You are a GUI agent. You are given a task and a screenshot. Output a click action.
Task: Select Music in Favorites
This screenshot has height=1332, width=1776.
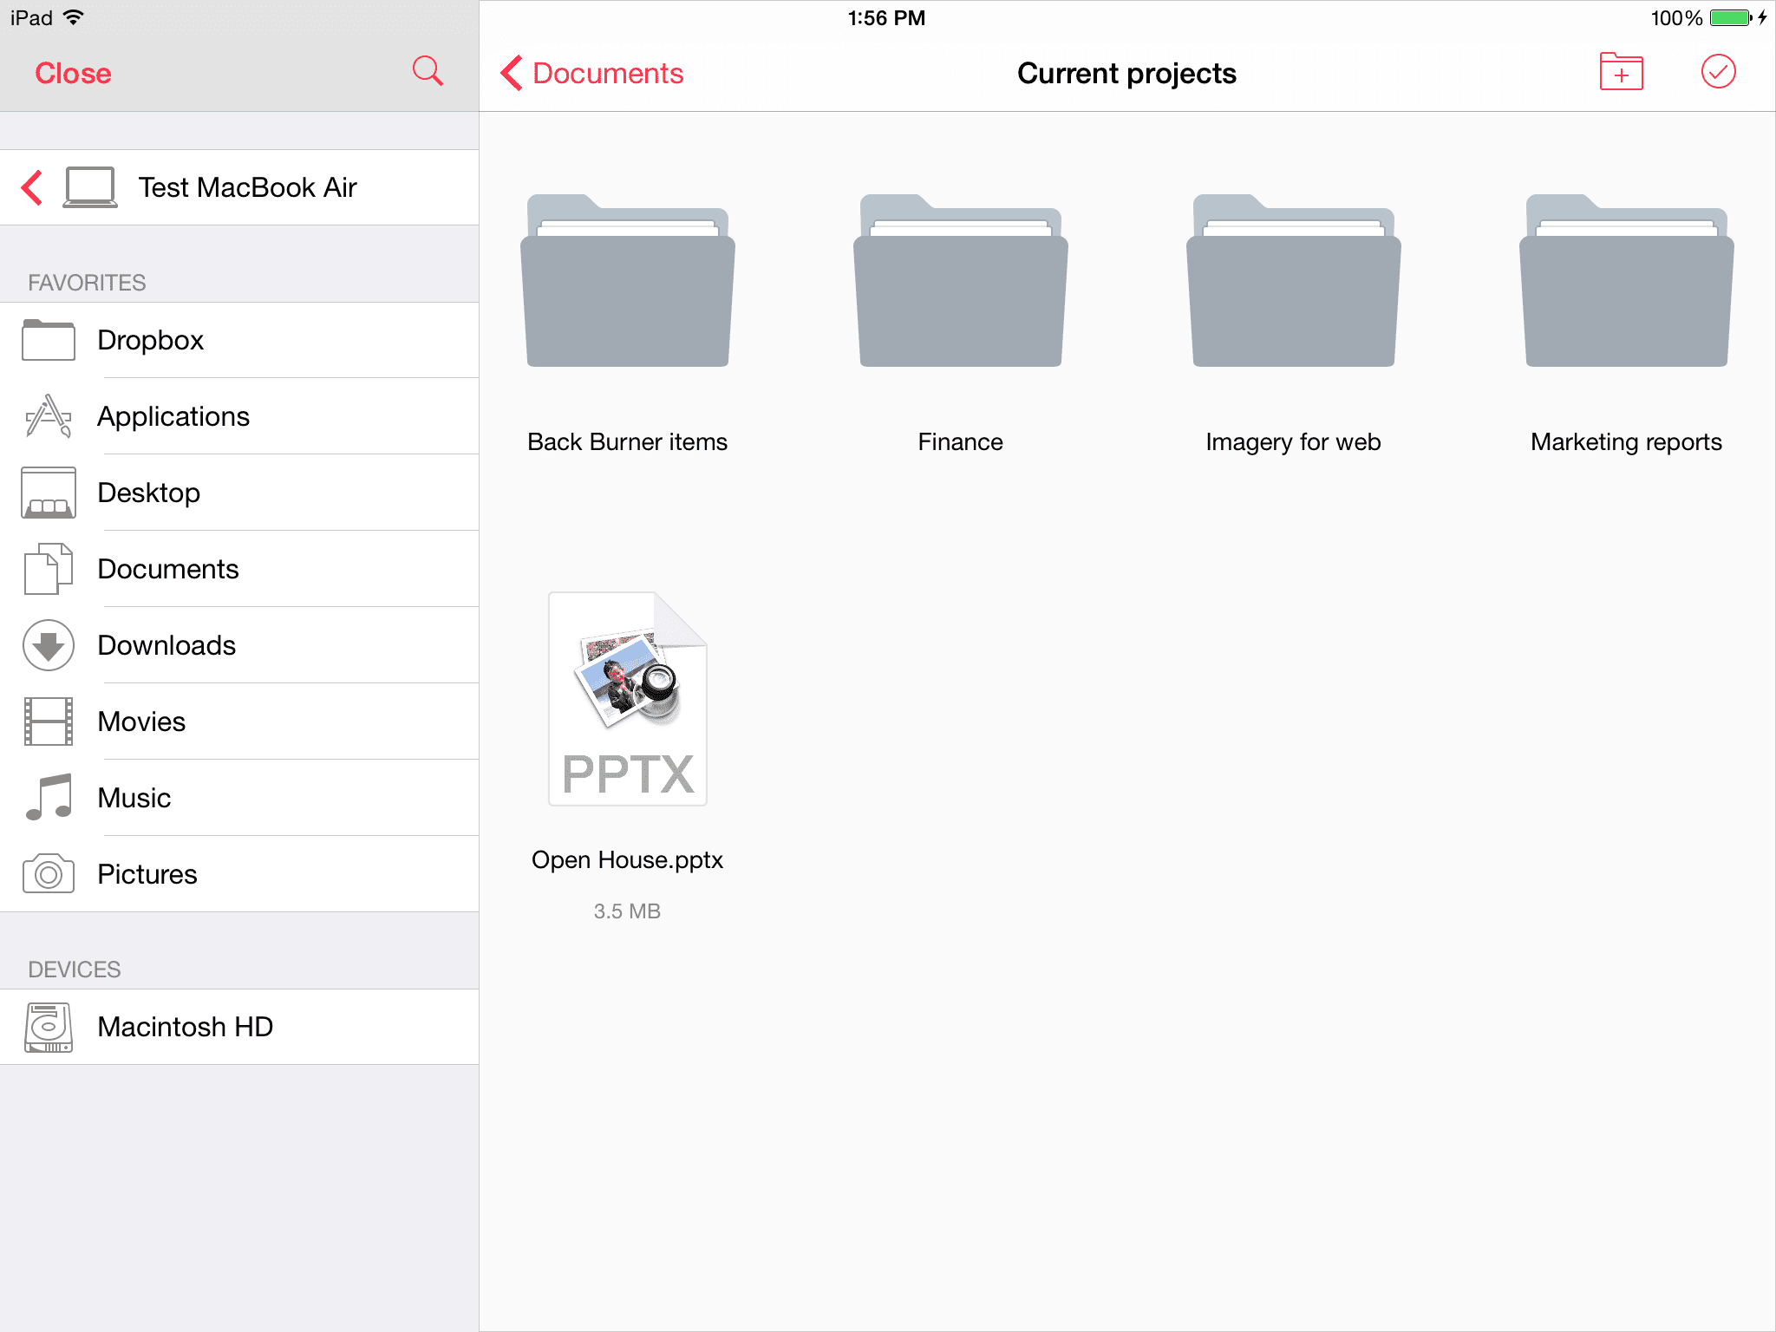239,798
